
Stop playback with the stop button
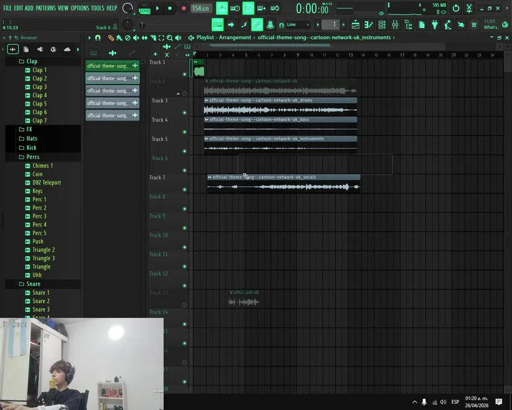[x=170, y=9]
